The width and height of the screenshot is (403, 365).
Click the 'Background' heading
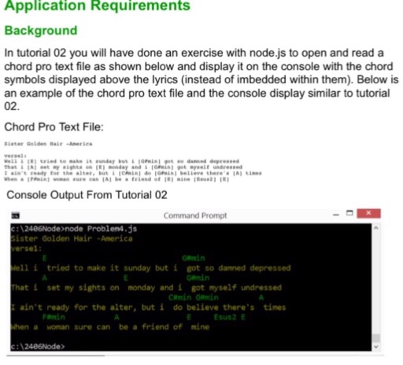41,31
